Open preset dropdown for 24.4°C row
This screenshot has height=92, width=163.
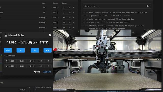pyautogui.click(x=74, y=18)
